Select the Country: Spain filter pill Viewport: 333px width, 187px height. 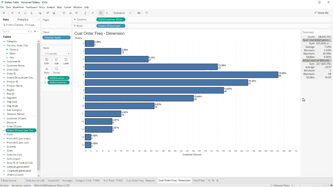pyautogui.click(x=56, y=38)
